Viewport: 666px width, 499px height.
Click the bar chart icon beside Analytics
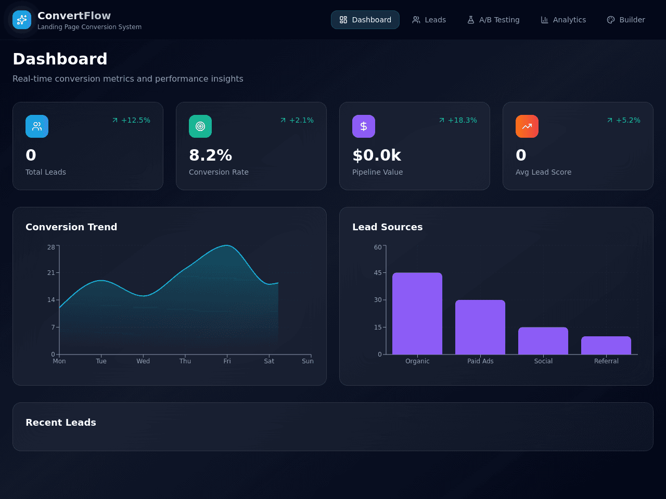point(545,20)
